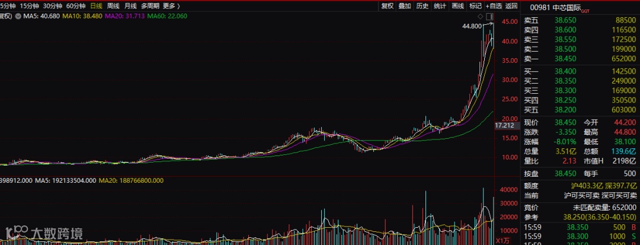
Task: Click the 00981 中芯国际 stock title
Action: pyautogui.click(x=555, y=7)
